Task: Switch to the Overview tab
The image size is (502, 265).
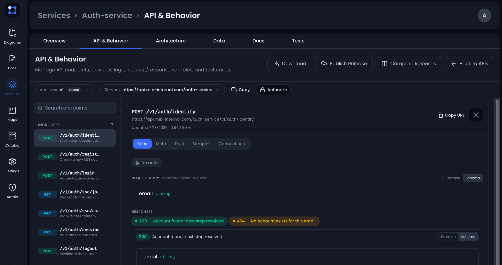Action: click(54, 41)
